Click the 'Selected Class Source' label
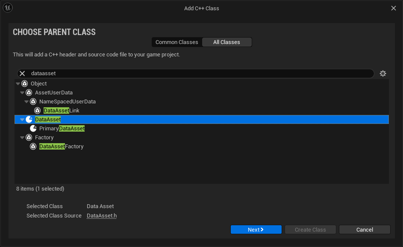 coord(54,216)
